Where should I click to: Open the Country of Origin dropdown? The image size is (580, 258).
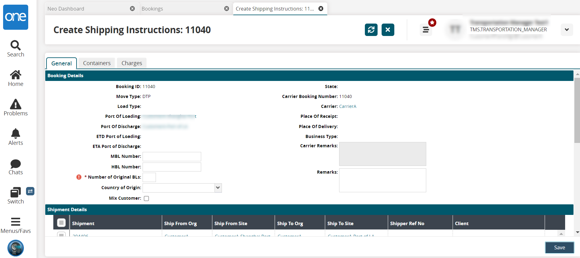click(218, 188)
